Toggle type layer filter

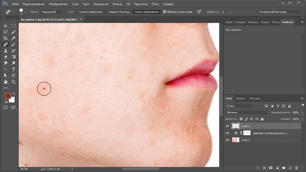tap(278, 106)
